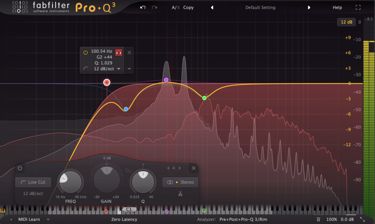
Task: Close the band control panel
Action: [x=194, y=168]
